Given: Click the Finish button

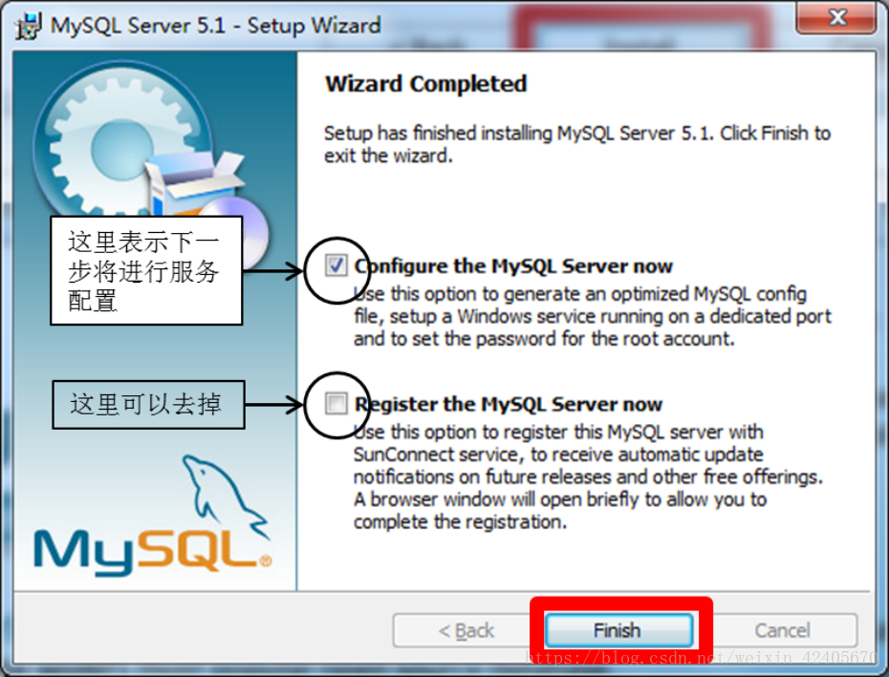Looking at the screenshot, I should (618, 630).
